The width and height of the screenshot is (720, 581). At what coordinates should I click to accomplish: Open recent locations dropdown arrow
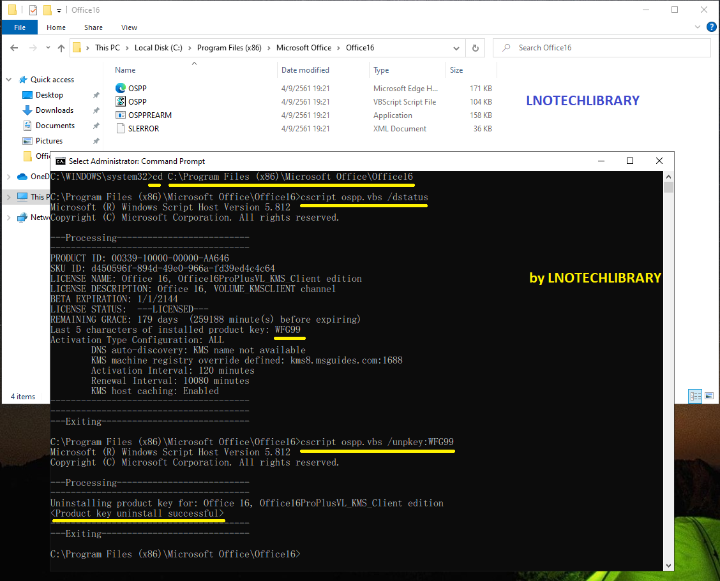click(48, 48)
